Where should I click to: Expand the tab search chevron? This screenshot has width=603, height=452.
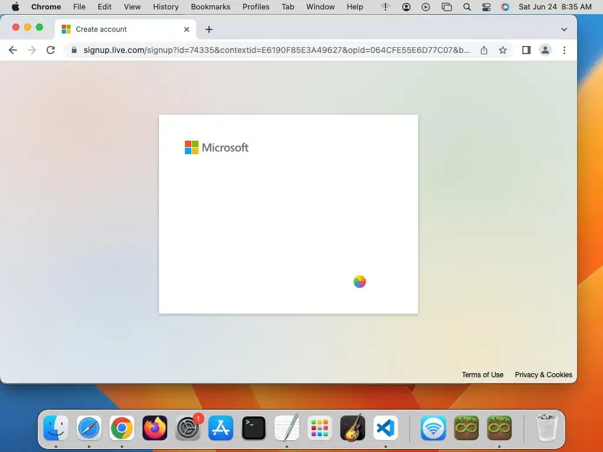tap(564, 29)
